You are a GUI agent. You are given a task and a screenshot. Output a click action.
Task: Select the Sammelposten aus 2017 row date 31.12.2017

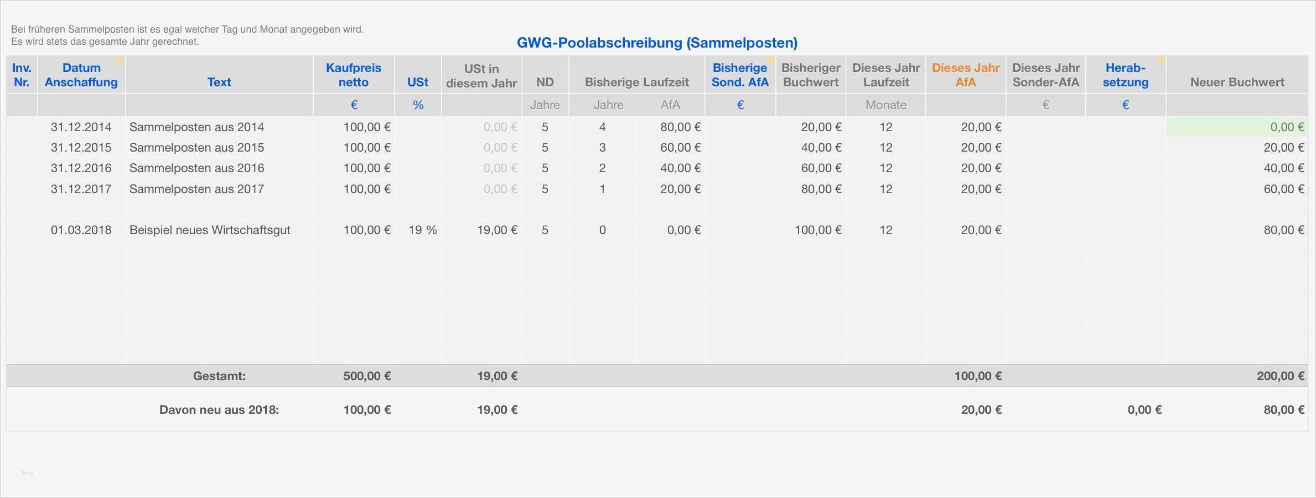[81, 189]
